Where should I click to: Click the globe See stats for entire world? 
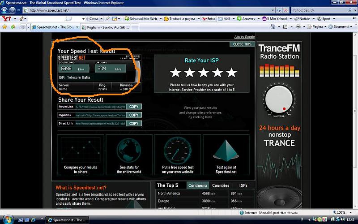[129, 151]
